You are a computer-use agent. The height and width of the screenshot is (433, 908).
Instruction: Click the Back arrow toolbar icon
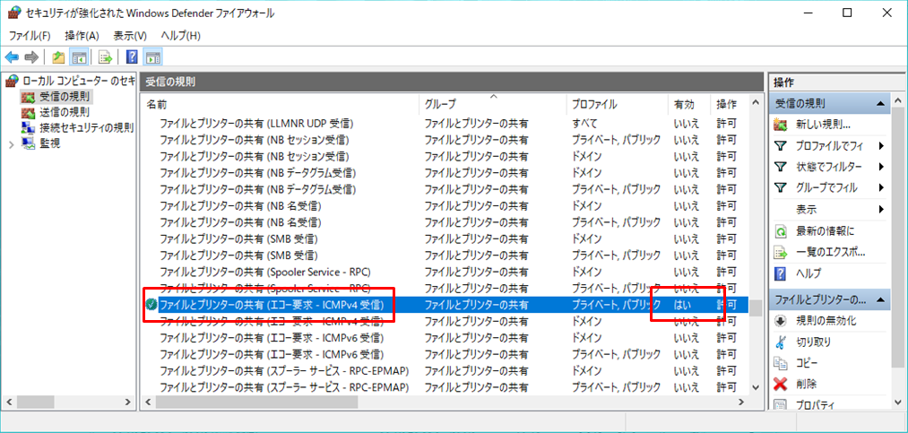click(13, 57)
